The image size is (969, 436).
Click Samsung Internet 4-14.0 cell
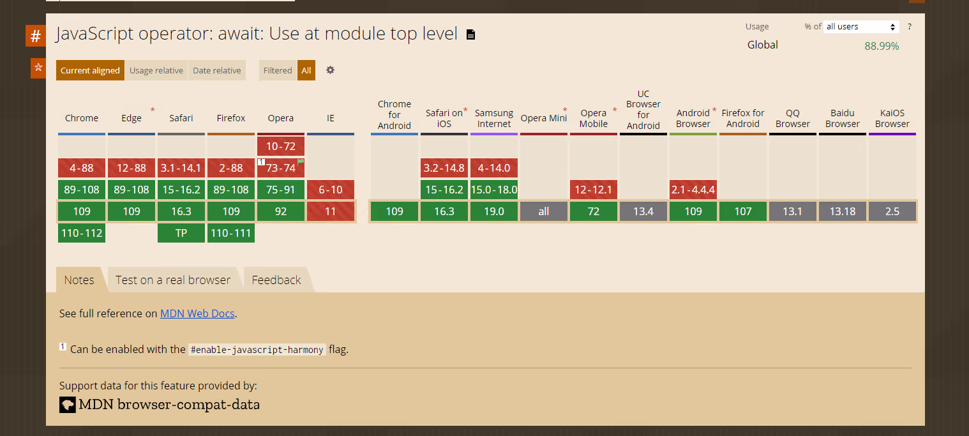click(494, 168)
